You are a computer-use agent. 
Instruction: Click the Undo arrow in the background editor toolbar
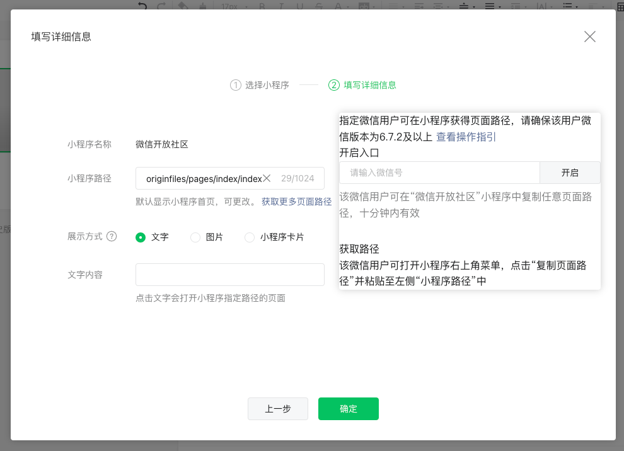[x=142, y=6]
